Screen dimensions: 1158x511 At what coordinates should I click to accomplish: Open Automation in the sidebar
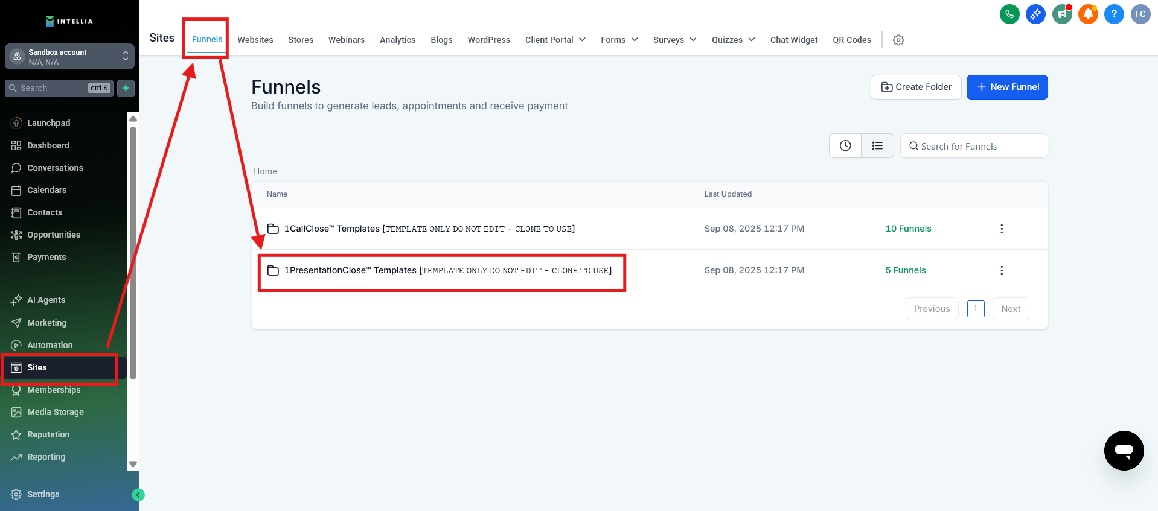(x=50, y=345)
